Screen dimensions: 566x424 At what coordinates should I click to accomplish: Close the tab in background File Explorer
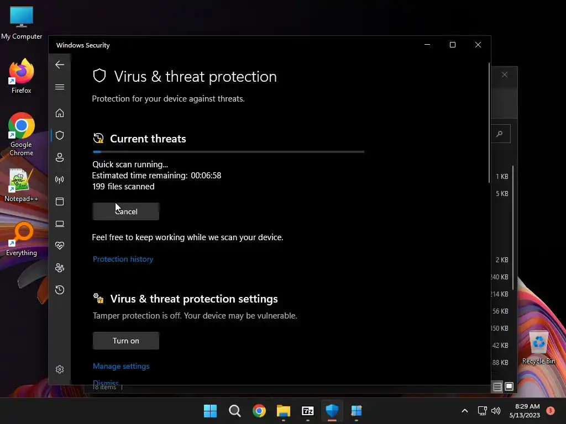[505, 75]
